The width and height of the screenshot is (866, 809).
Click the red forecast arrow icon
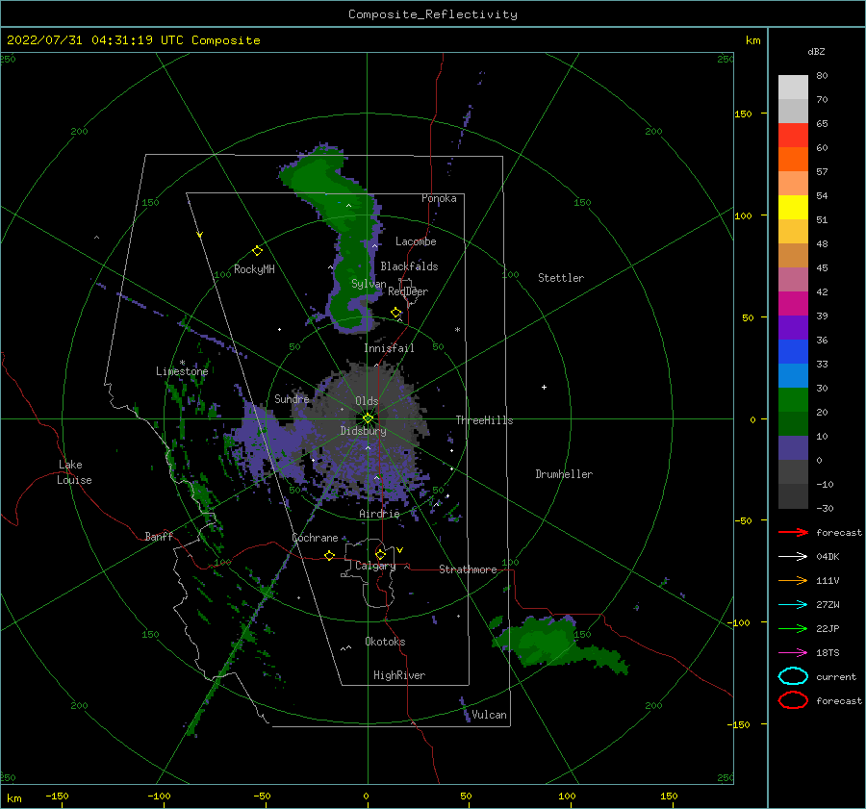(x=793, y=532)
